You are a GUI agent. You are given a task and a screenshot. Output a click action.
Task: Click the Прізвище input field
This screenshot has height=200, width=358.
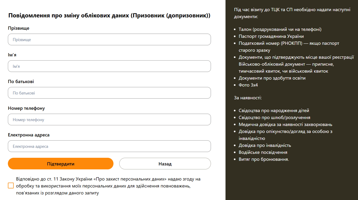(x=109, y=40)
